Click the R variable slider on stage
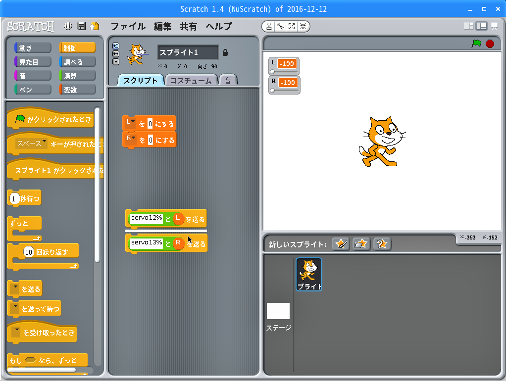 [x=284, y=91]
